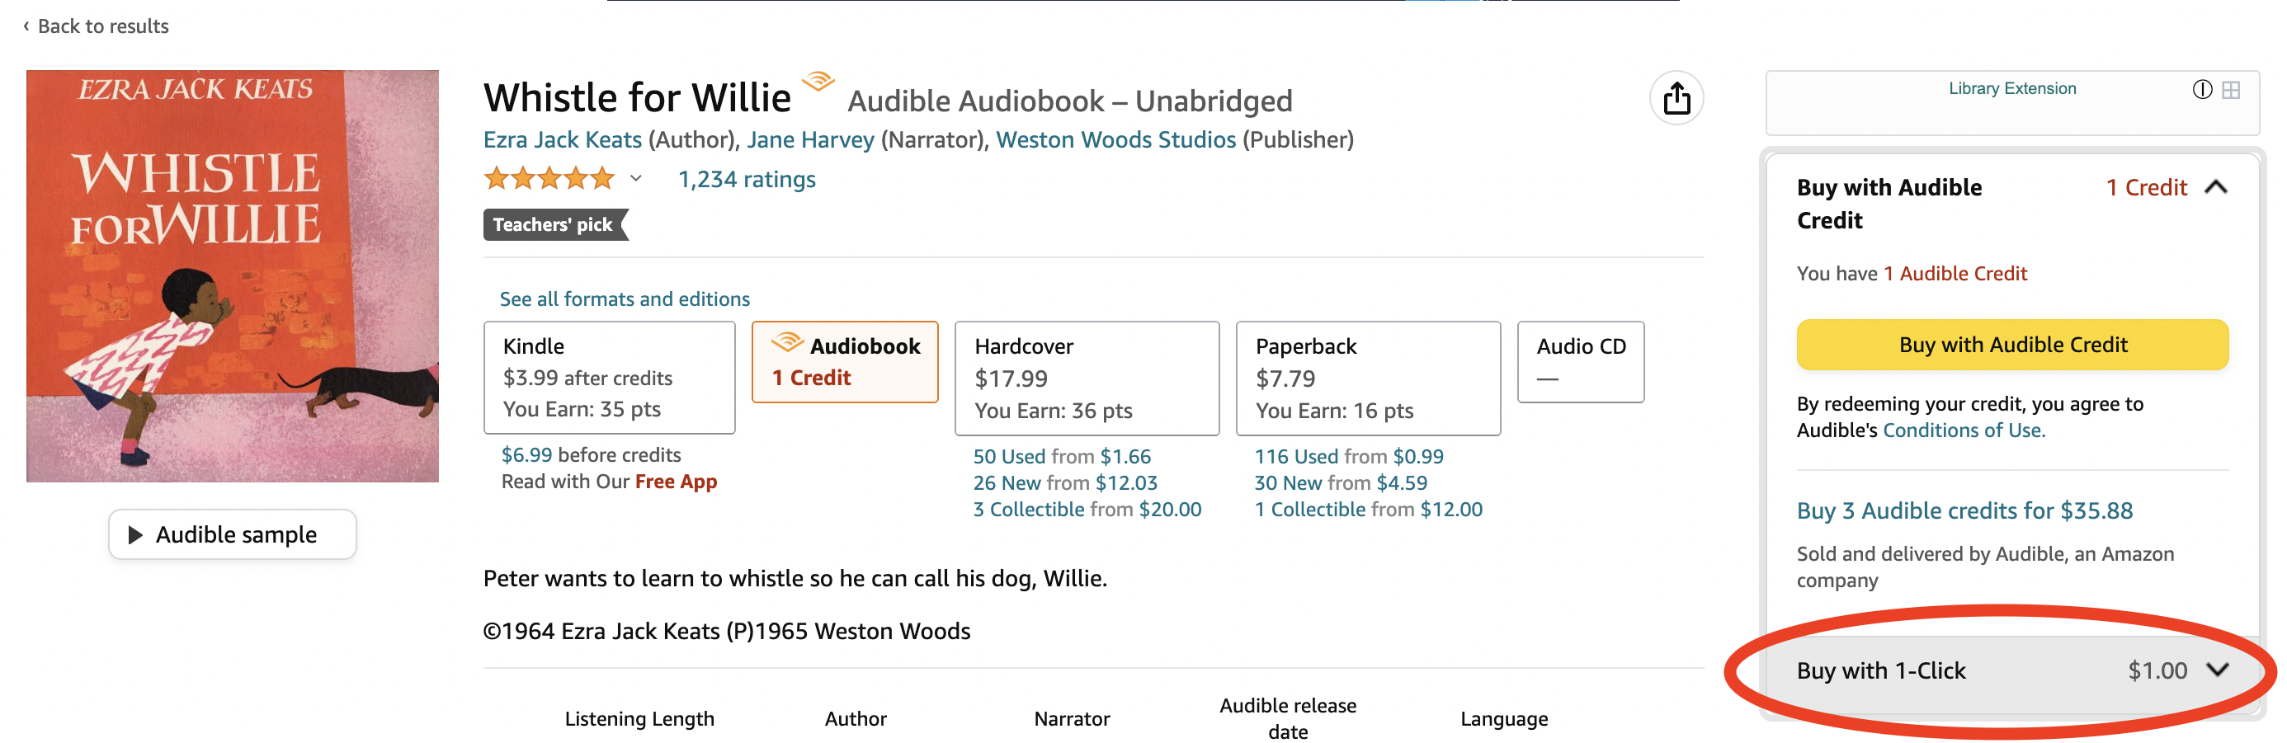Image resolution: width=2287 pixels, height=743 pixels.
Task: Click the share icon beside the title
Action: 1676,97
